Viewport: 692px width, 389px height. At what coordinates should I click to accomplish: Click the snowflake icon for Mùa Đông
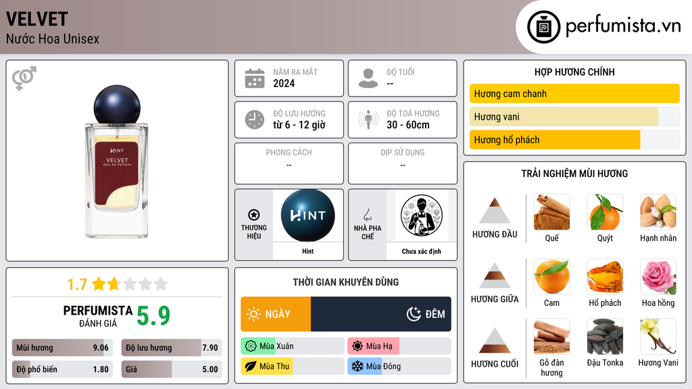pos(357,366)
